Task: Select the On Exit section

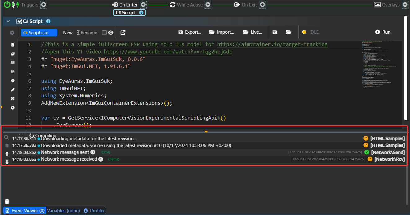Action: pos(246,5)
